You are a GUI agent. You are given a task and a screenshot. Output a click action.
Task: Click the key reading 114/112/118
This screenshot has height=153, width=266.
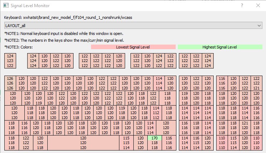click(156, 113)
